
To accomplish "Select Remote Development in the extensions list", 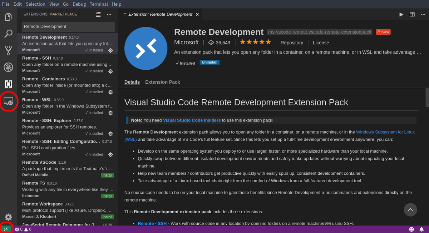I will (x=67, y=44).
